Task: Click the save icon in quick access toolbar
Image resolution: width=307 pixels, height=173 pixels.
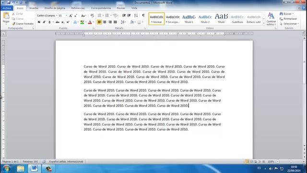Action: coord(9,2)
